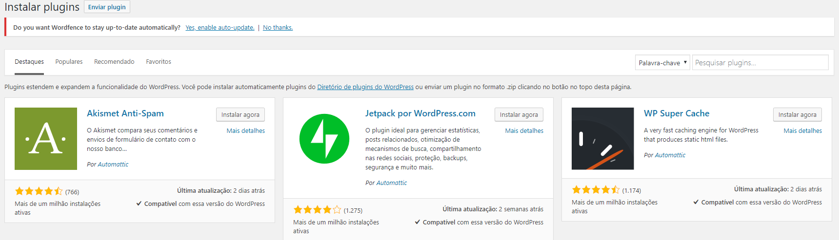The height and width of the screenshot is (240, 839).
Task: Click the WP Super Cache gauge icon
Action: (x=602, y=139)
